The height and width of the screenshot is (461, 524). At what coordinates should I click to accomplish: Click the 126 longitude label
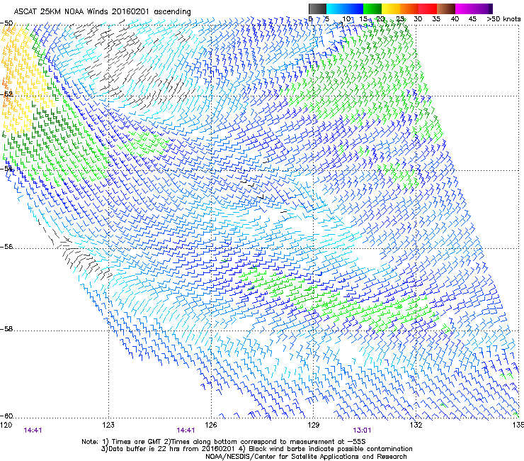point(211,425)
